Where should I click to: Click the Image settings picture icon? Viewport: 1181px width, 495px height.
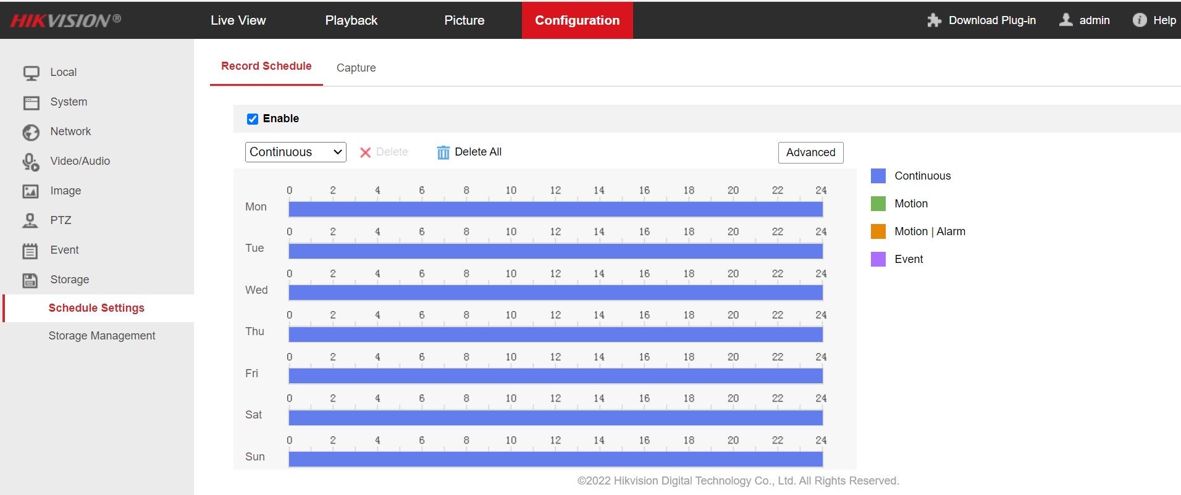pyautogui.click(x=31, y=191)
